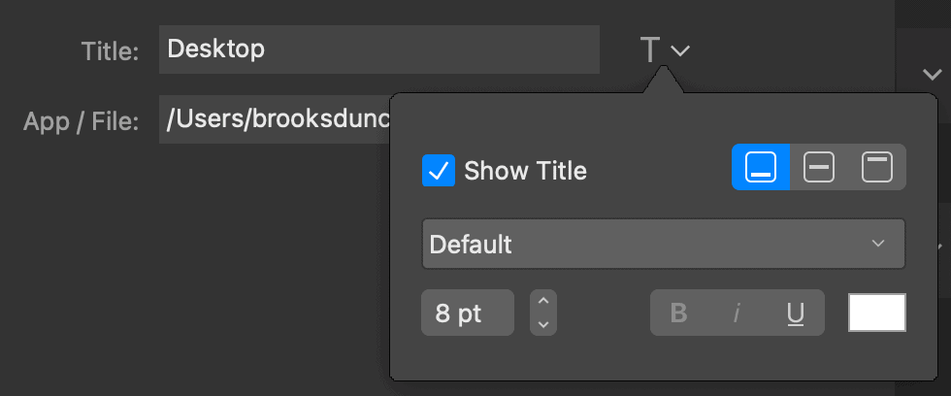The image size is (951, 396).
Task: Select middle title position icon
Action: tap(819, 167)
